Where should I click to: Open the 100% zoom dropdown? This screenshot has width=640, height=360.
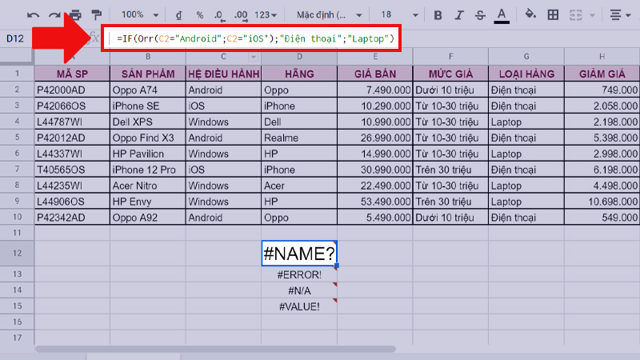click(x=138, y=15)
